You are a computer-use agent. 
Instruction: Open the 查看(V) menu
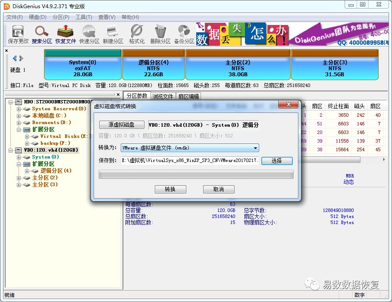[x=107, y=17]
